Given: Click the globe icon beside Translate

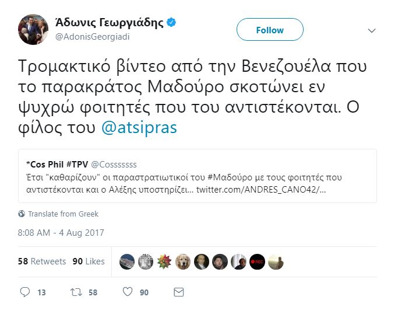Looking at the screenshot, I should click(22, 214).
